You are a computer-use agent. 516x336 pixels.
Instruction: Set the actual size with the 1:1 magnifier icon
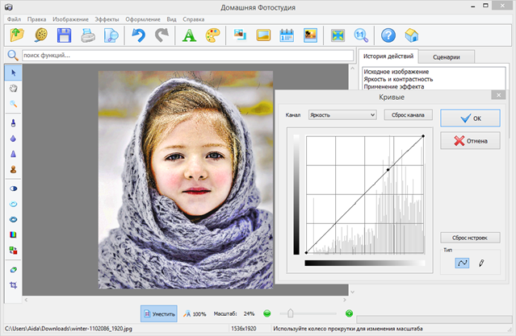pos(361,35)
